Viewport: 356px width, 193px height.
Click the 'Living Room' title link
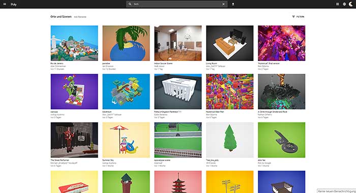[x=212, y=63]
